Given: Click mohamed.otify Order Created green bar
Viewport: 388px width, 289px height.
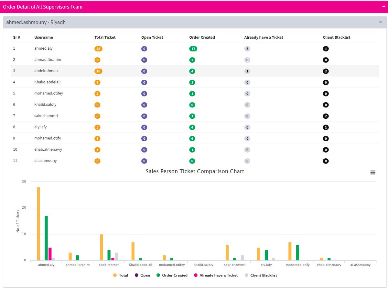Looking at the screenshot, I should [x=297, y=253].
